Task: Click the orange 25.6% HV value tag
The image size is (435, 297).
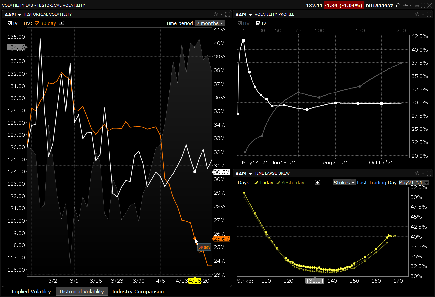Action: (x=221, y=239)
